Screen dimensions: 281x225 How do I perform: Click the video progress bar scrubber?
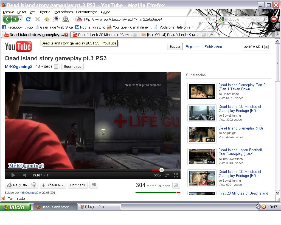162,170
